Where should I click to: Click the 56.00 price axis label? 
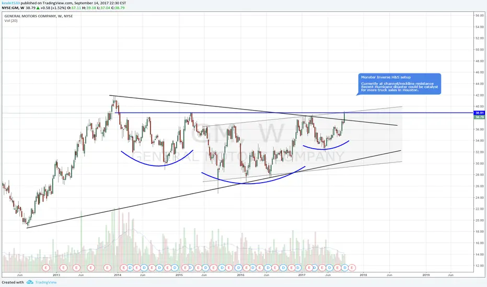click(x=479, y=15)
